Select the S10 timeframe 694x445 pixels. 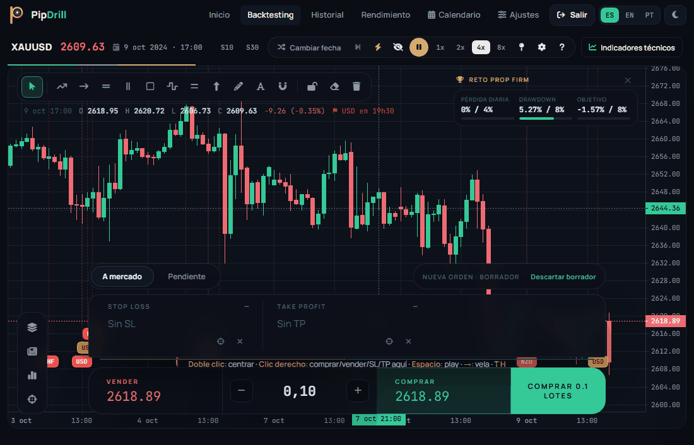227,47
